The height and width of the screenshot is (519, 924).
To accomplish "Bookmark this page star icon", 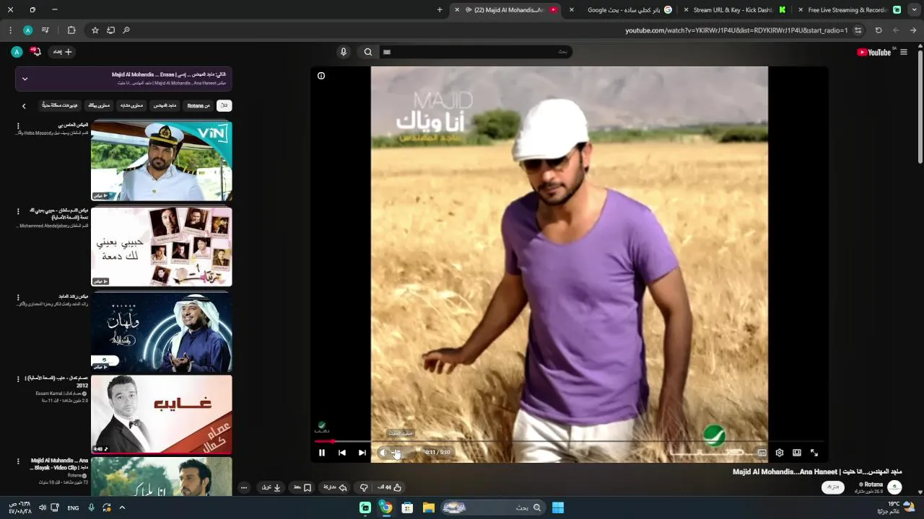I will (x=95, y=30).
